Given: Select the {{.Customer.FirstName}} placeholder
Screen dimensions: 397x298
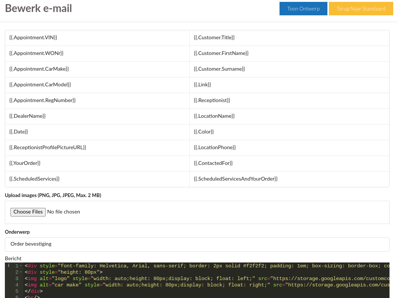Looking at the screenshot, I should pyautogui.click(x=221, y=53).
